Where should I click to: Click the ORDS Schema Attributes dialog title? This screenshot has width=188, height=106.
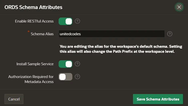33,7
